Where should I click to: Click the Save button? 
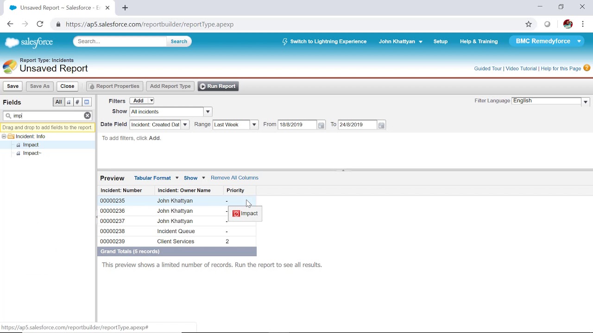pos(13,86)
